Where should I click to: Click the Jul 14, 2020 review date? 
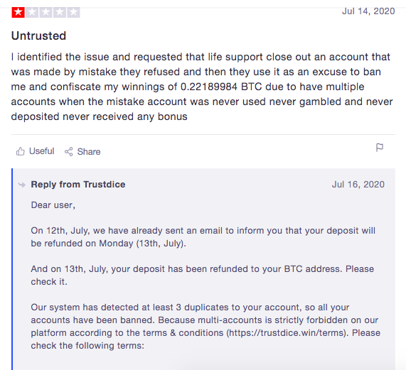click(368, 11)
